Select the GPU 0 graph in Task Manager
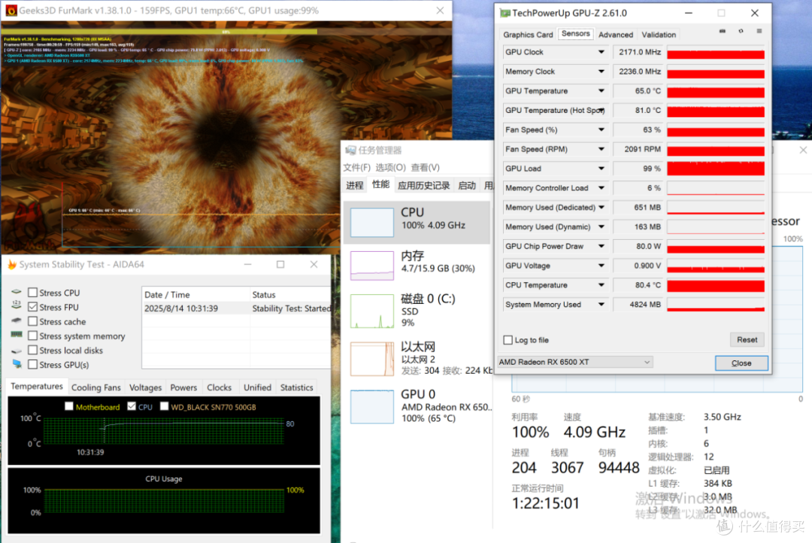 pos(372,407)
